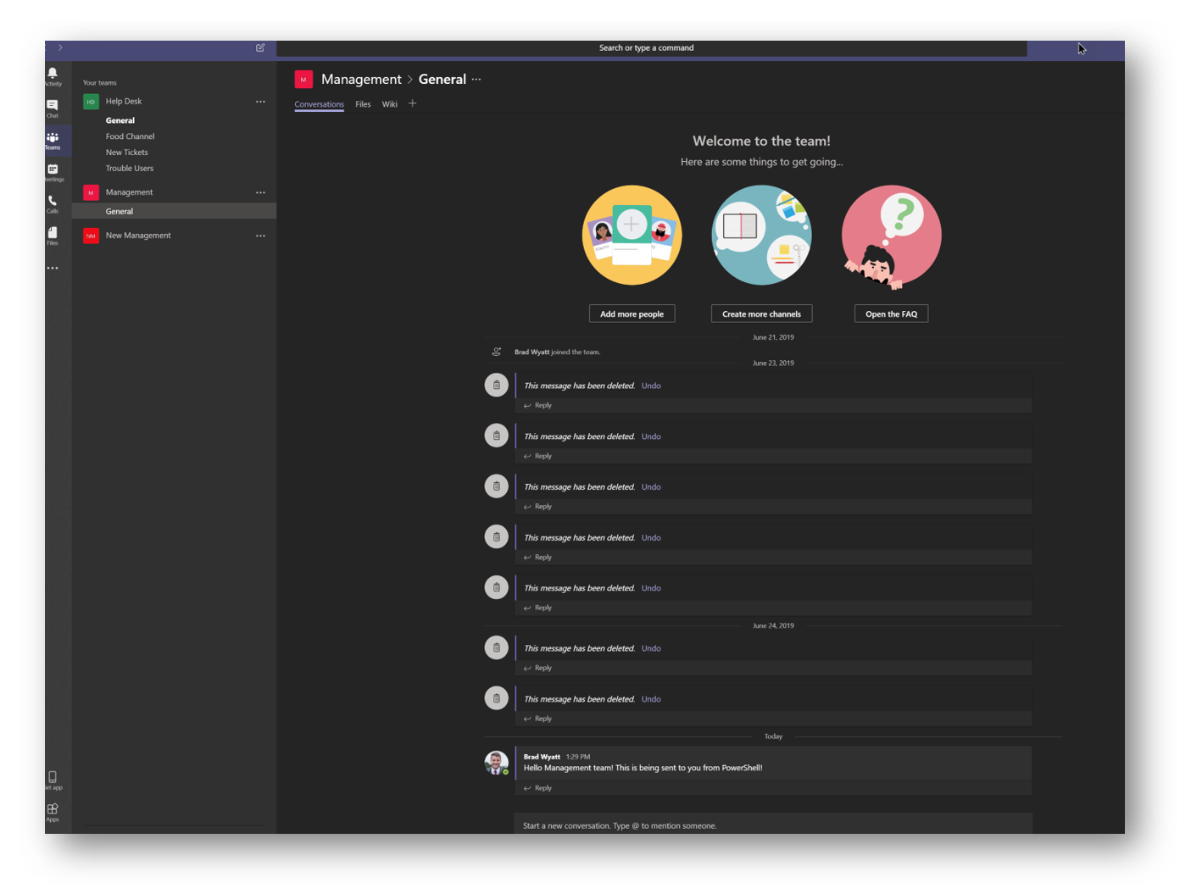Click the Create more channels illustration

(761, 236)
